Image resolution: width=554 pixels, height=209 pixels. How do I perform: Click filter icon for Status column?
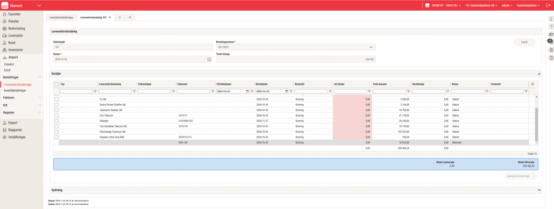tap(487, 91)
